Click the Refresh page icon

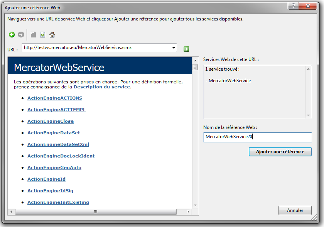coord(42,35)
